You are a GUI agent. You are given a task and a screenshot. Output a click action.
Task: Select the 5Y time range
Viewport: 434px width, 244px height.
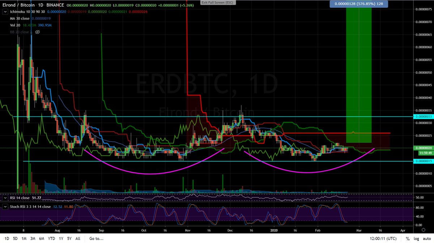(69, 239)
